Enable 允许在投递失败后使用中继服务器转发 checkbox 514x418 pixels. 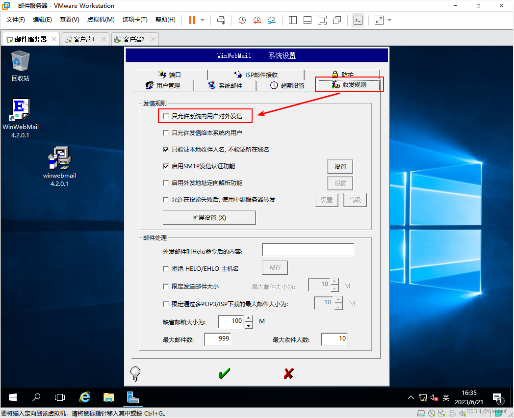[166, 200]
